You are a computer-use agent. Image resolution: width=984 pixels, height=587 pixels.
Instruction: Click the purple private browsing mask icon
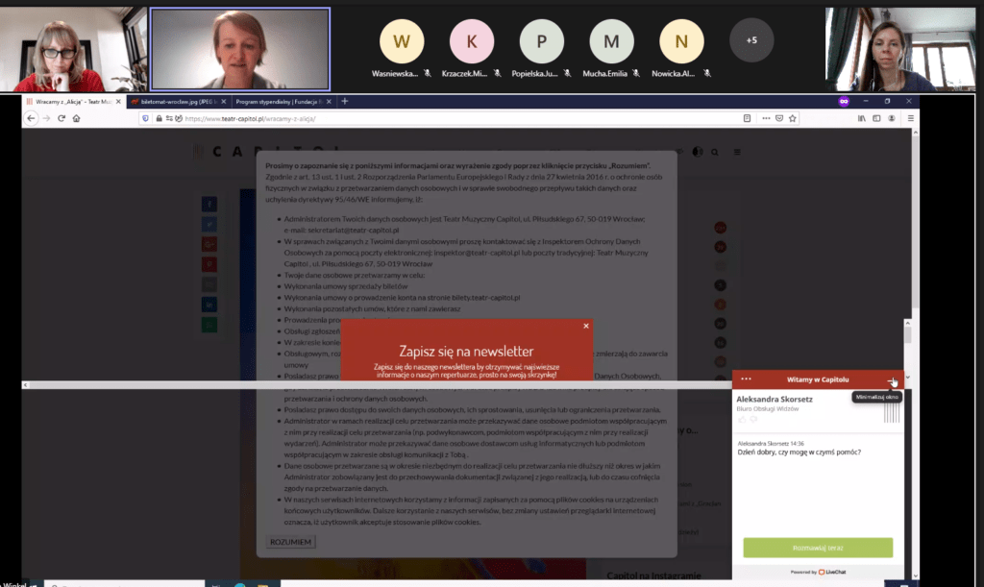coord(844,101)
